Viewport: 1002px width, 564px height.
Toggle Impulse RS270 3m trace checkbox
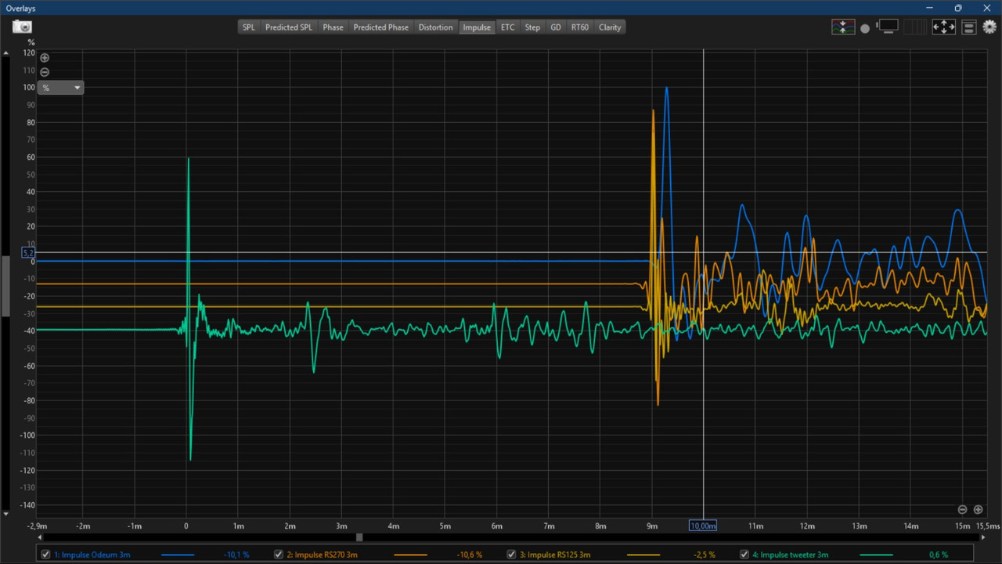point(279,555)
